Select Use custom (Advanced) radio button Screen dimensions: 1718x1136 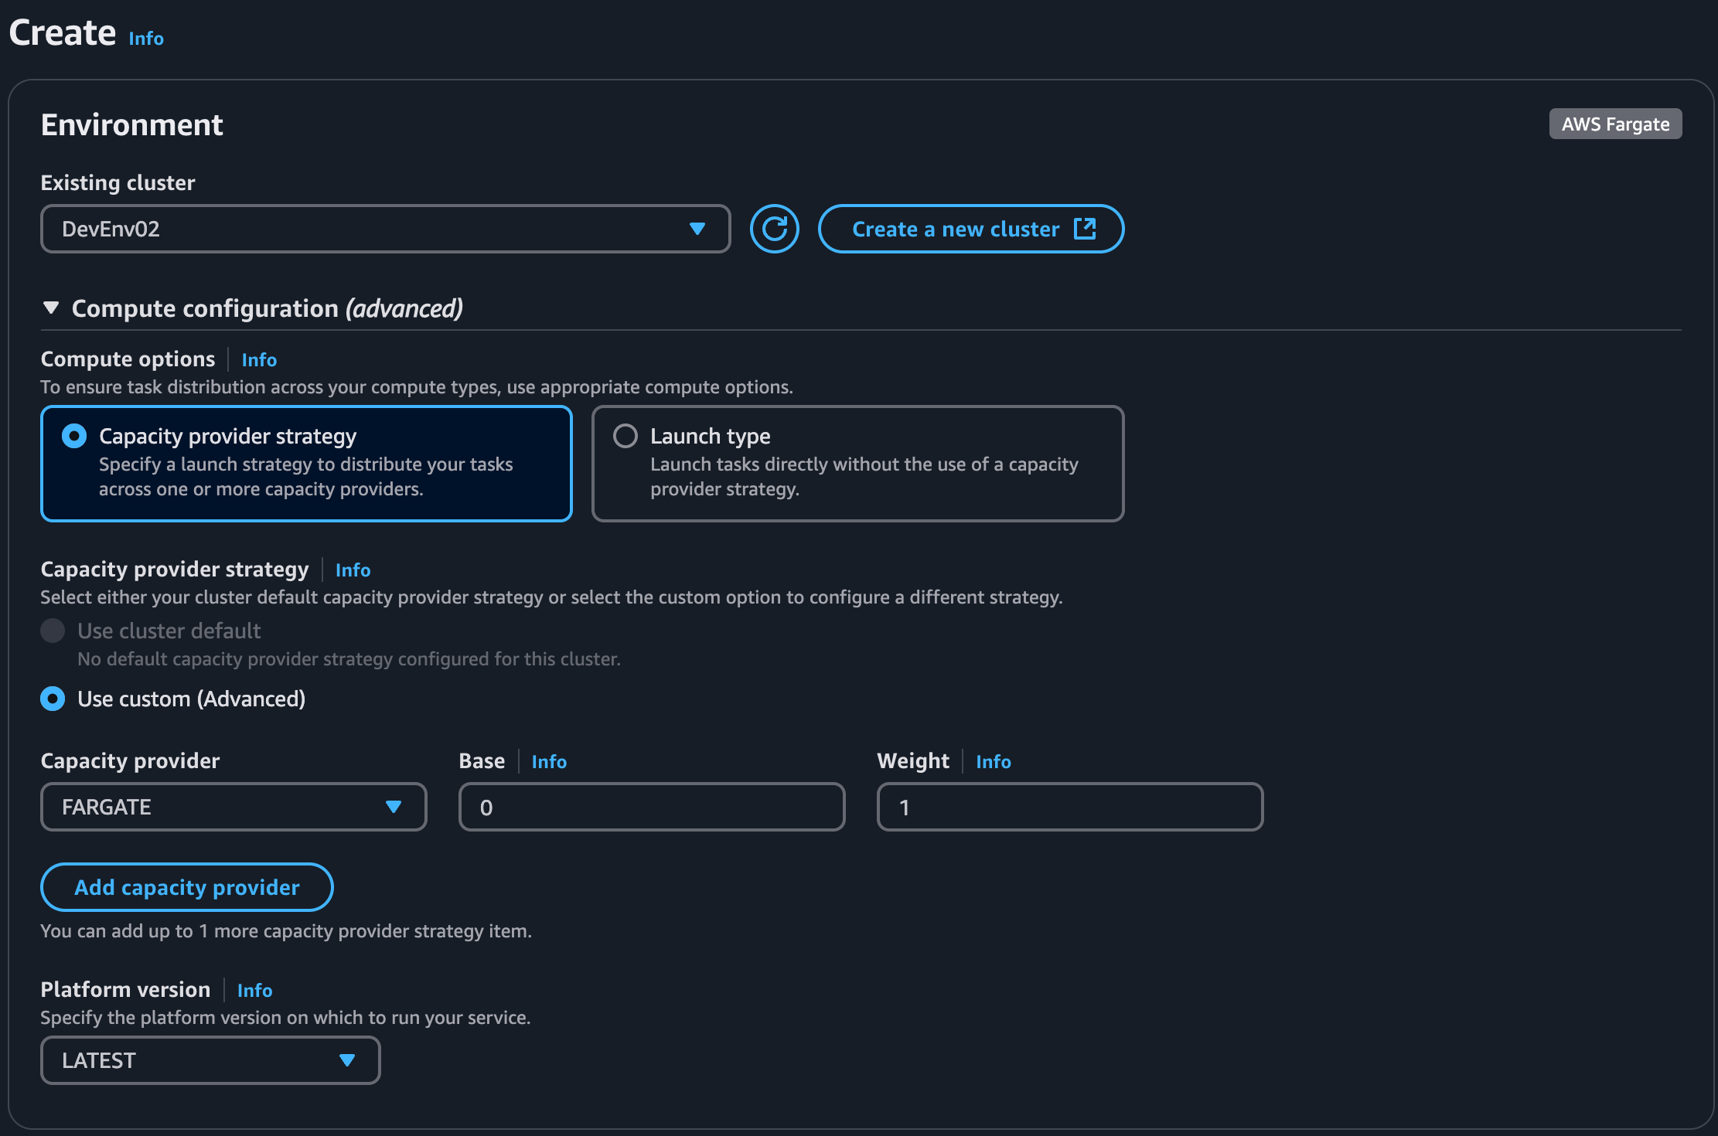[x=53, y=699]
